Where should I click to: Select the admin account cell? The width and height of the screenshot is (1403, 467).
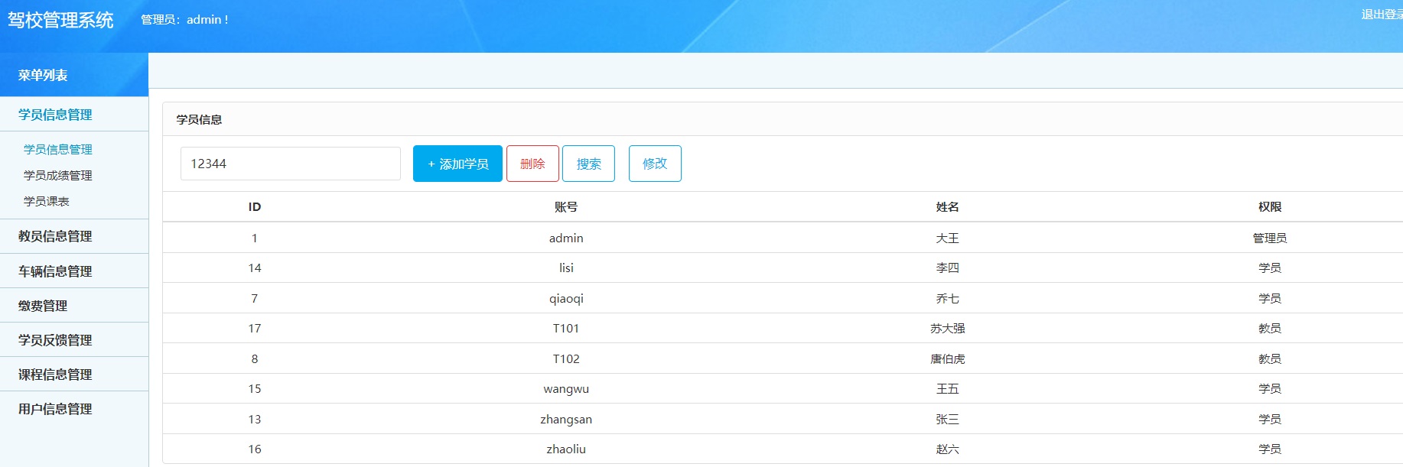pyautogui.click(x=566, y=238)
